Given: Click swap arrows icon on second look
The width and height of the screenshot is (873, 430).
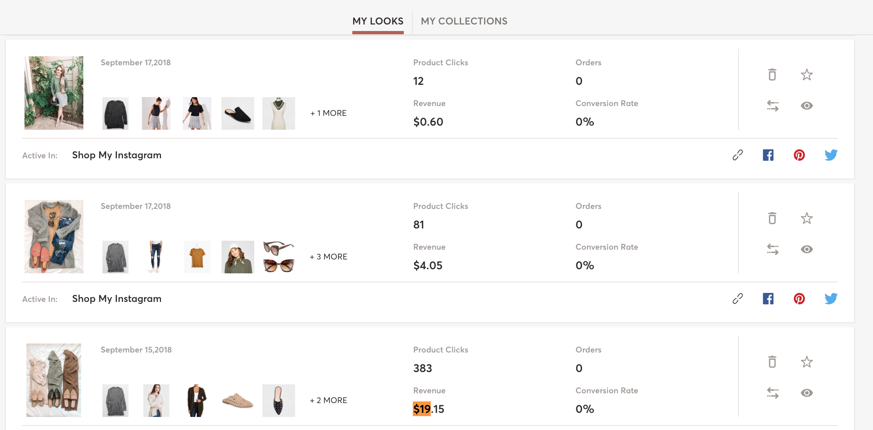Looking at the screenshot, I should pos(772,249).
